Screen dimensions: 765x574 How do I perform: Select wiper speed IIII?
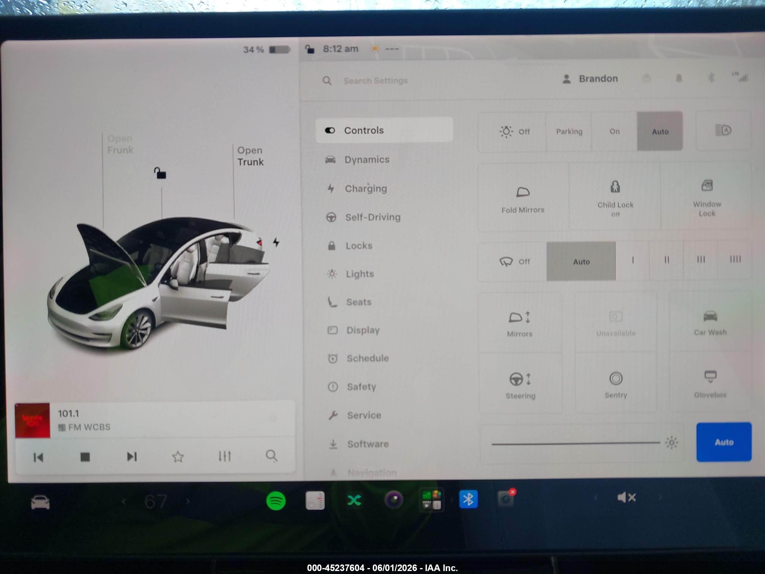click(x=735, y=259)
